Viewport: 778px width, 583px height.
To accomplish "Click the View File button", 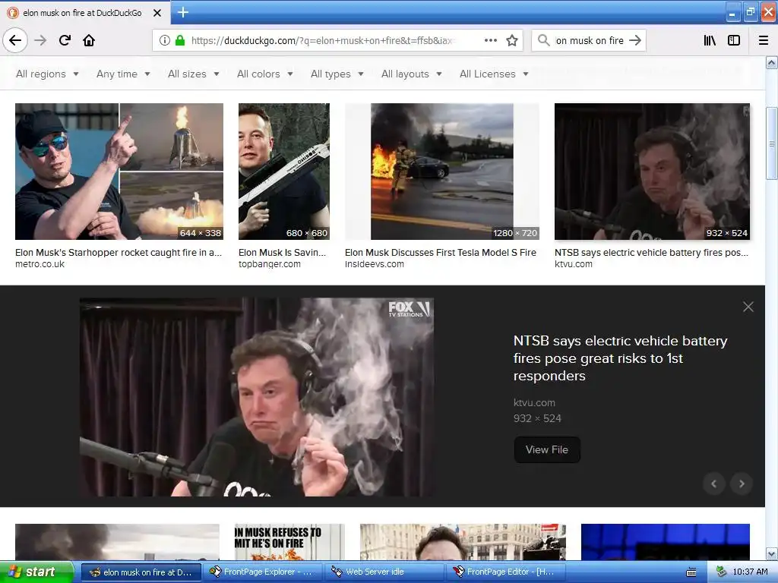I will click(547, 449).
